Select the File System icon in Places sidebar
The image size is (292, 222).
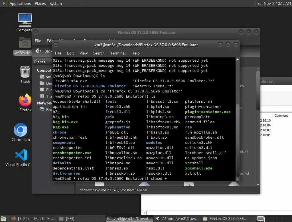coord(42,90)
